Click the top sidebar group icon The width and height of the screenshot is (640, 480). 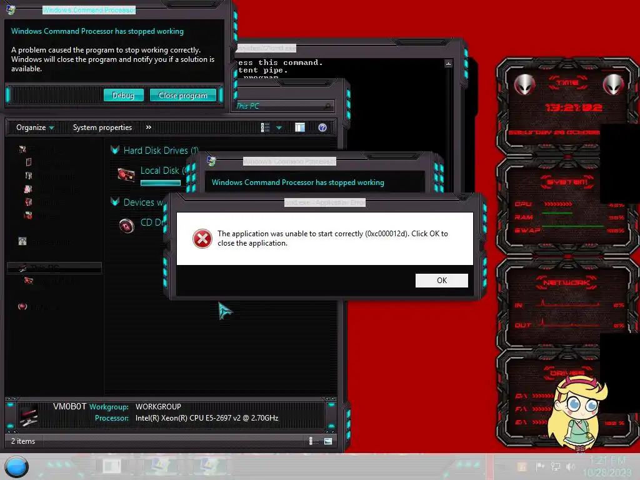[x=22, y=149]
